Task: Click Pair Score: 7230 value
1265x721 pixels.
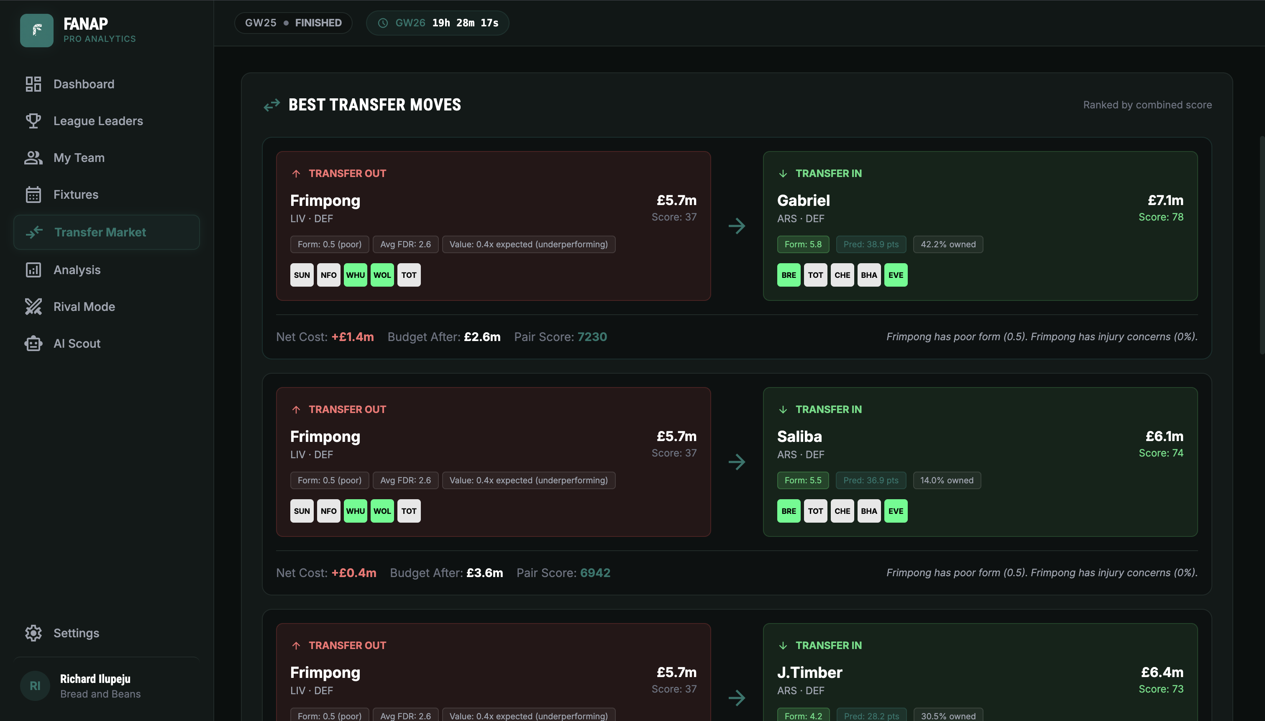Action: click(x=592, y=337)
